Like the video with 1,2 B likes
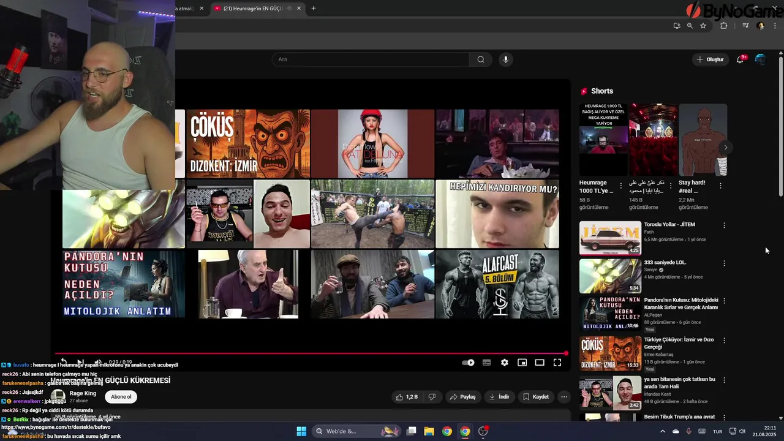 click(407, 397)
